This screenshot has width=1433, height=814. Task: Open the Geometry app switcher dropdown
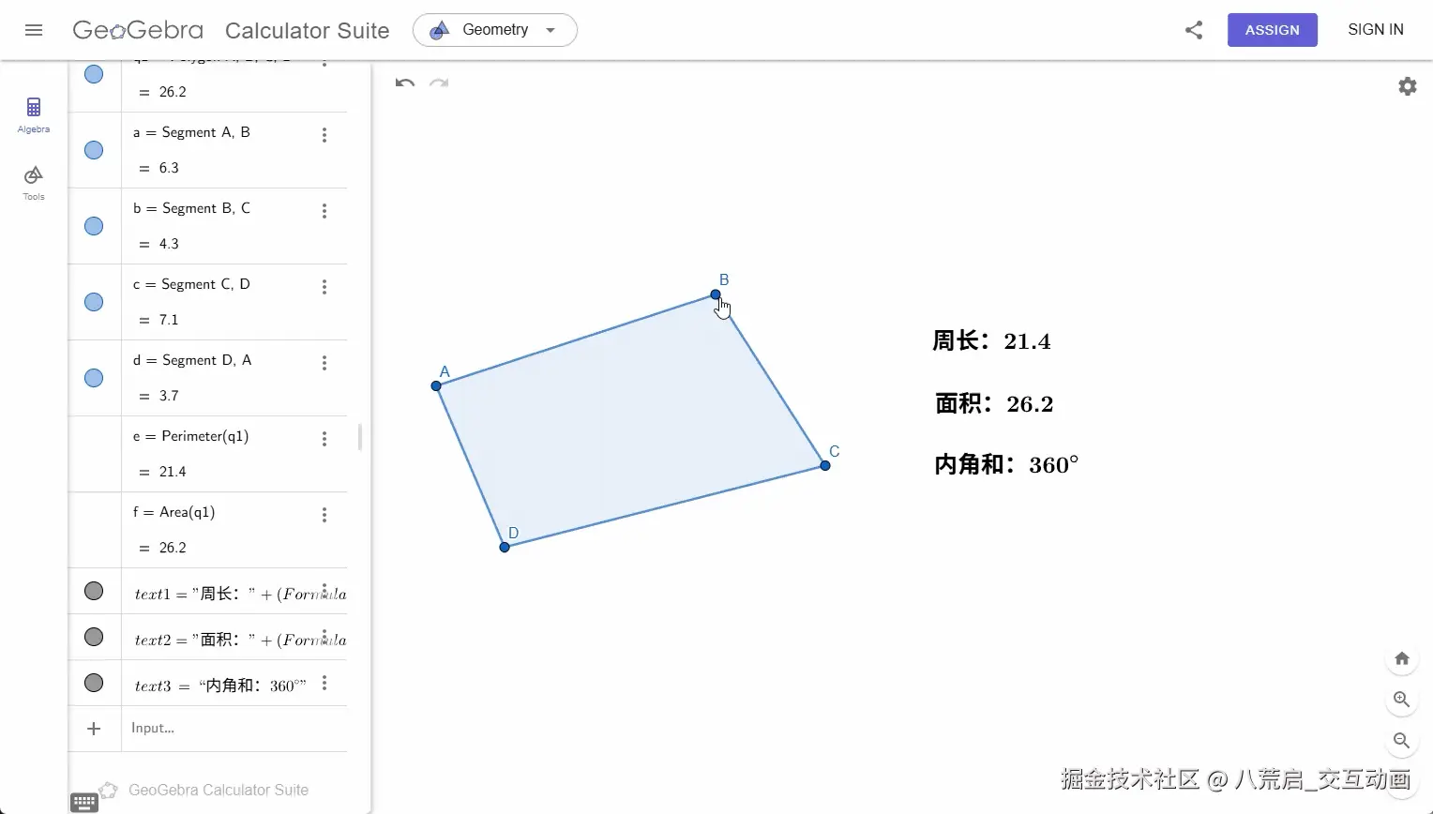coord(494,29)
